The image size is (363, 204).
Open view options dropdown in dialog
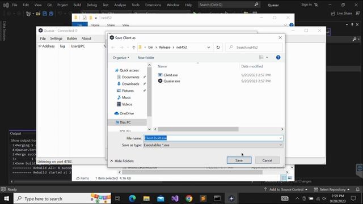tap(267, 57)
